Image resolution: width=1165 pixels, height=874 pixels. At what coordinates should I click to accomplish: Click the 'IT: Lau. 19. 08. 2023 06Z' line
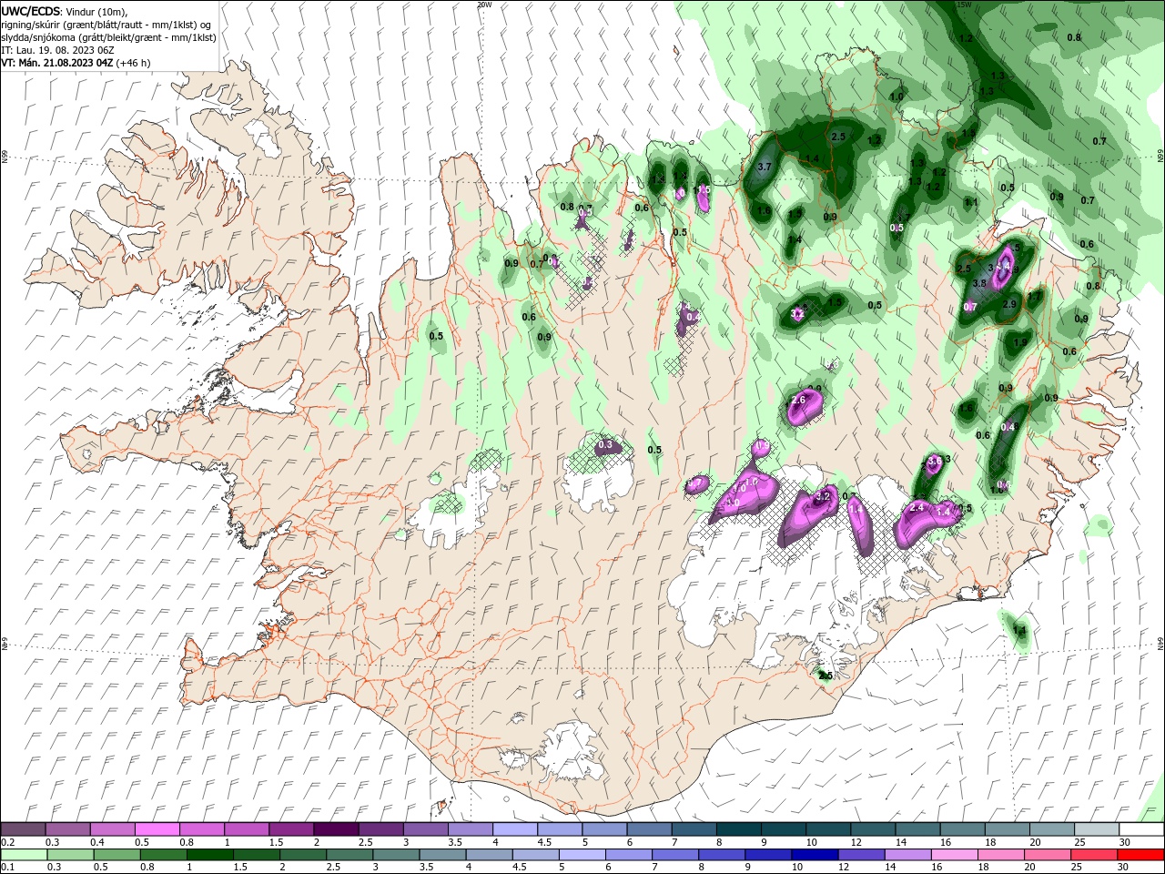click(x=58, y=50)
